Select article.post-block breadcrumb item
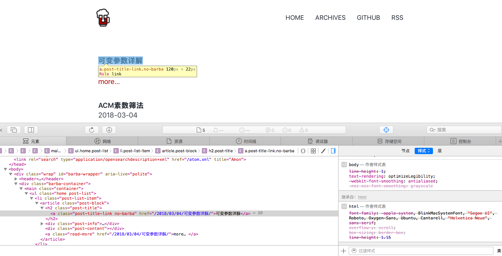This screenshot has width=502, height=256. point(176,151)
